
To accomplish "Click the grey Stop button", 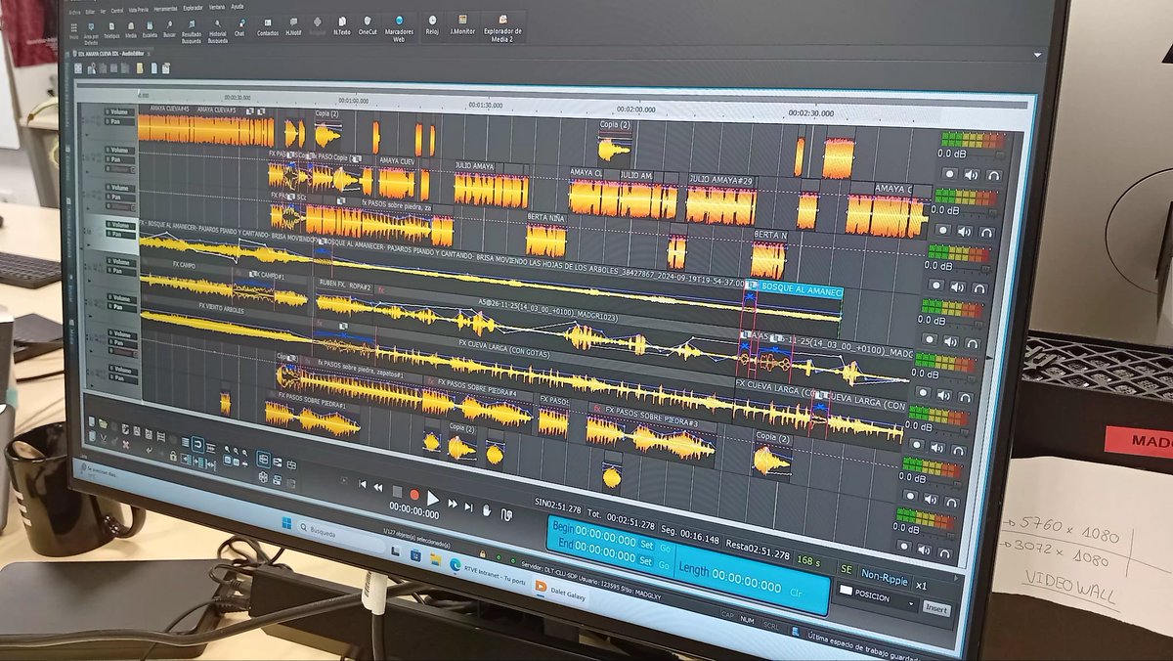I will 397,492.
